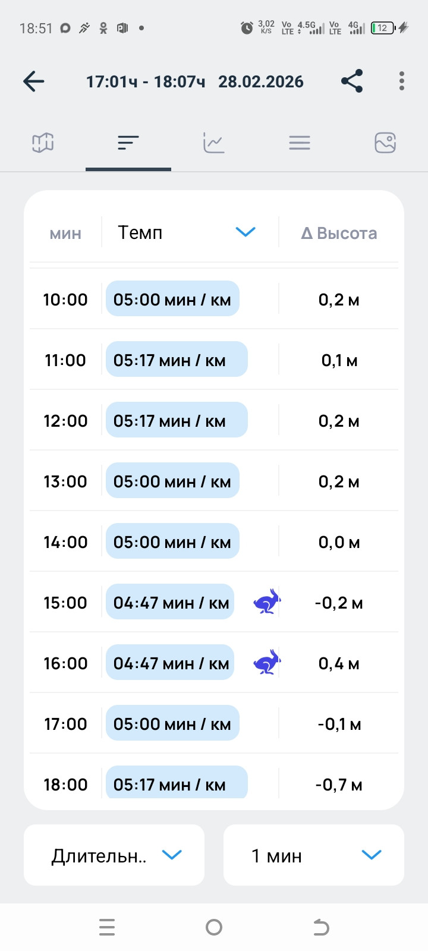This screenshot has width=428, height=951.
Task: Tap the мин column header
Action: (x=65, y=234)
